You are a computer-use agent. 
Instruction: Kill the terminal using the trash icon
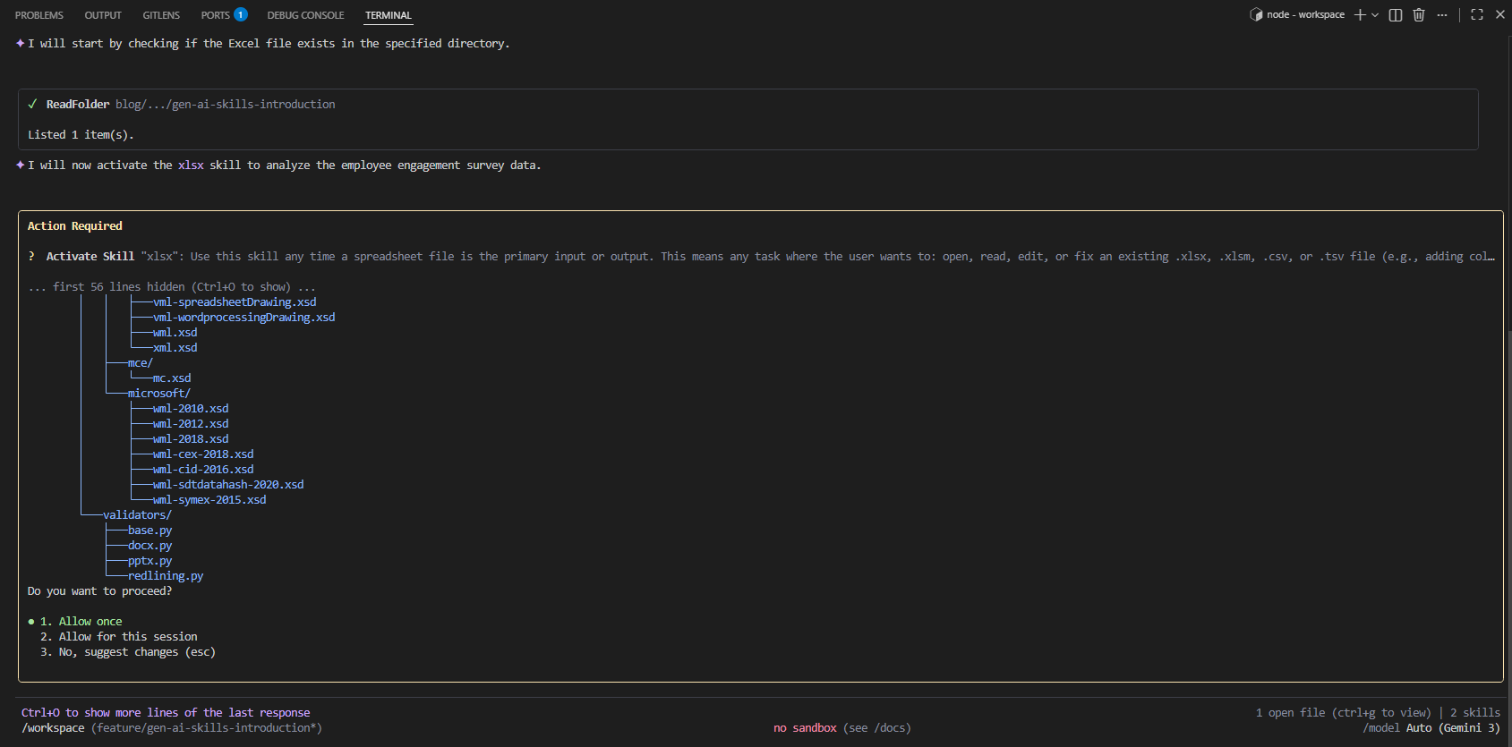[1419, 14]
